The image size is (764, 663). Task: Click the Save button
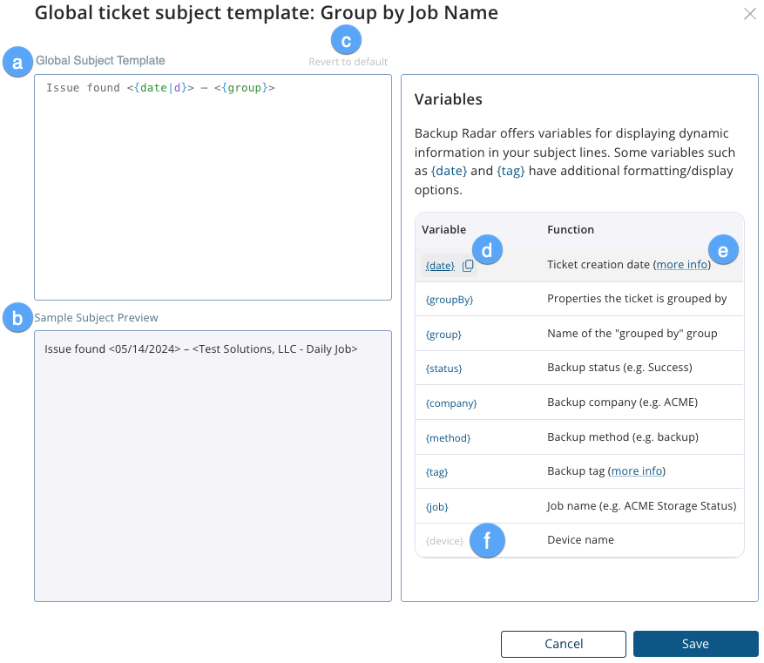coord(695,644)
